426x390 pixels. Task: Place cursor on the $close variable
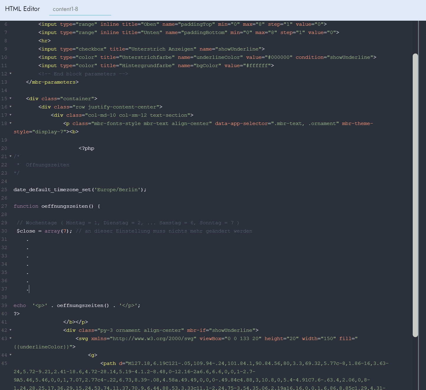26,231
